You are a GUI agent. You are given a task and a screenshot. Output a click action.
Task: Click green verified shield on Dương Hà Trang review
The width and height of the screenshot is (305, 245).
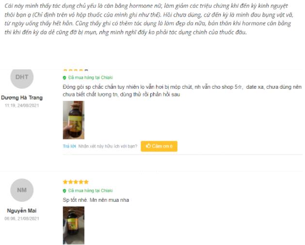(x=64, y=78)
